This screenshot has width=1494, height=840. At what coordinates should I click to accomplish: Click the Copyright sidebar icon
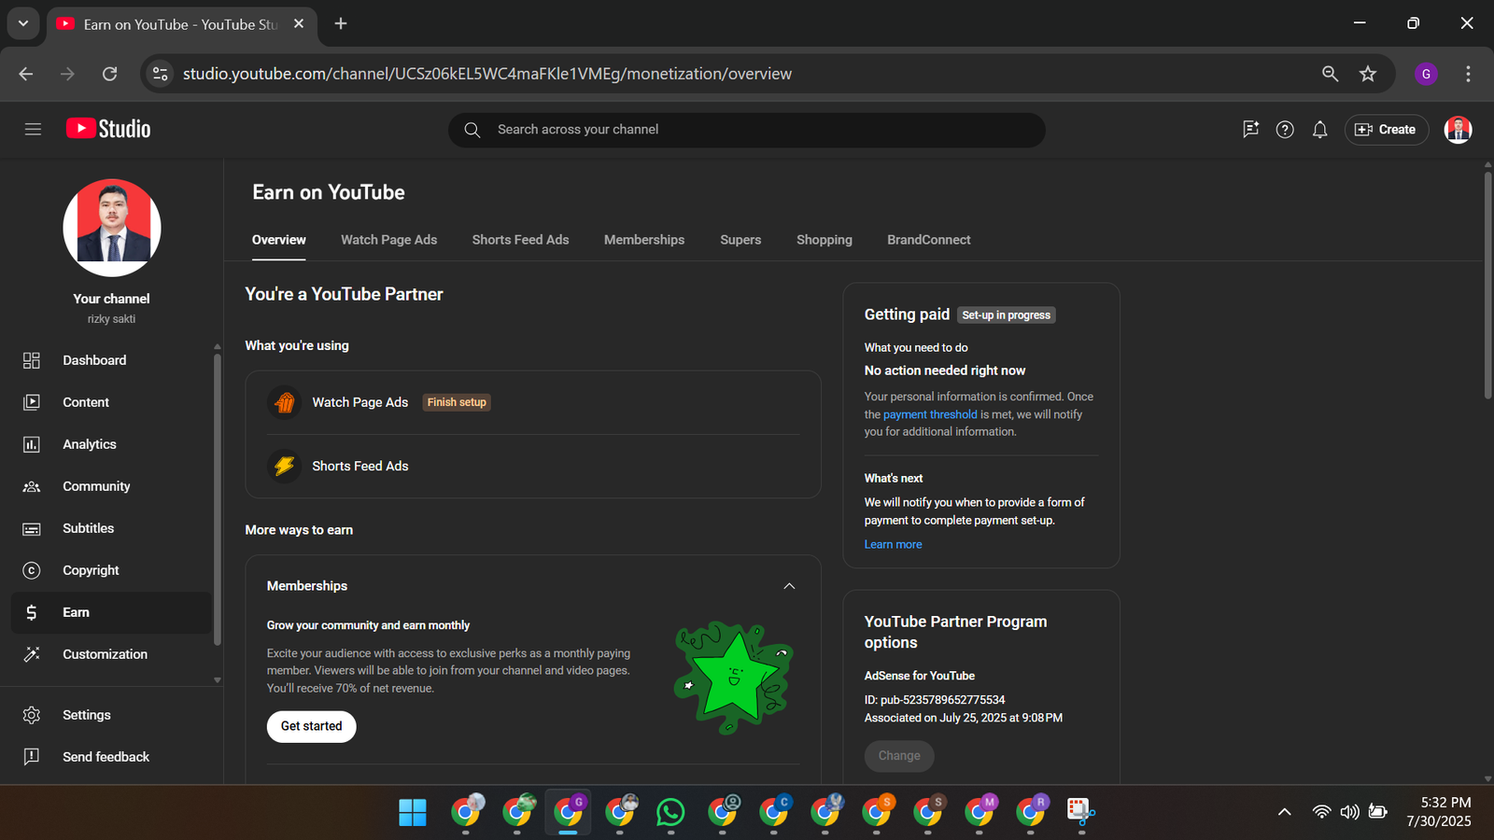32,570
